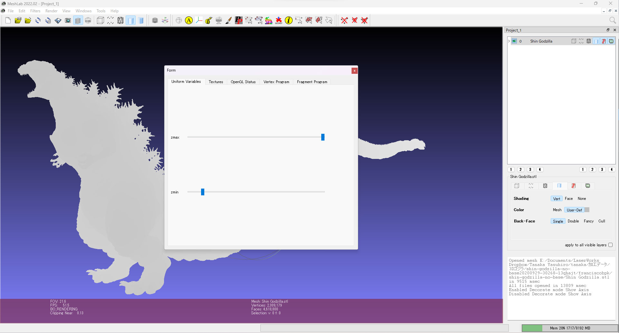The image size is (619, 333).
Task: Switch to the OpenGL Status tab
Action: click(x=243, y=82)
